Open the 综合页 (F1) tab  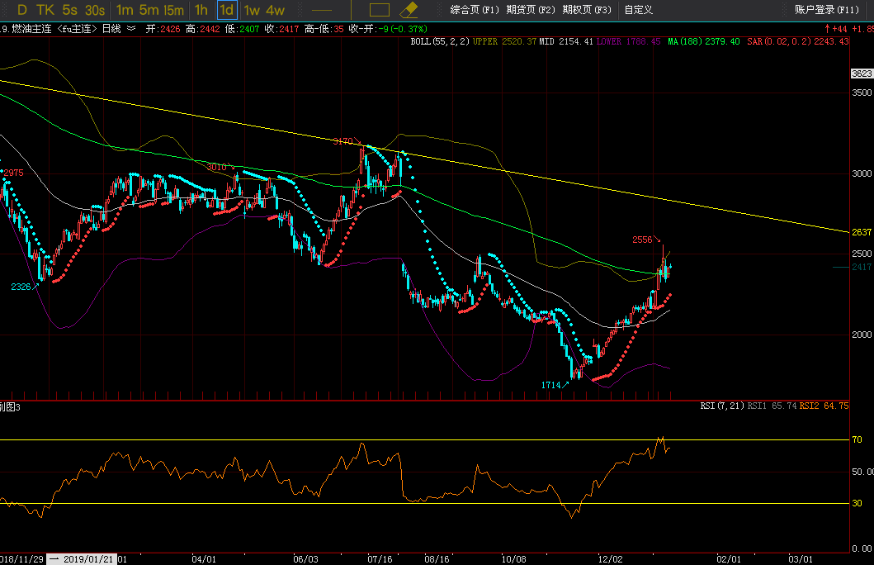click(x=475, y=10)
